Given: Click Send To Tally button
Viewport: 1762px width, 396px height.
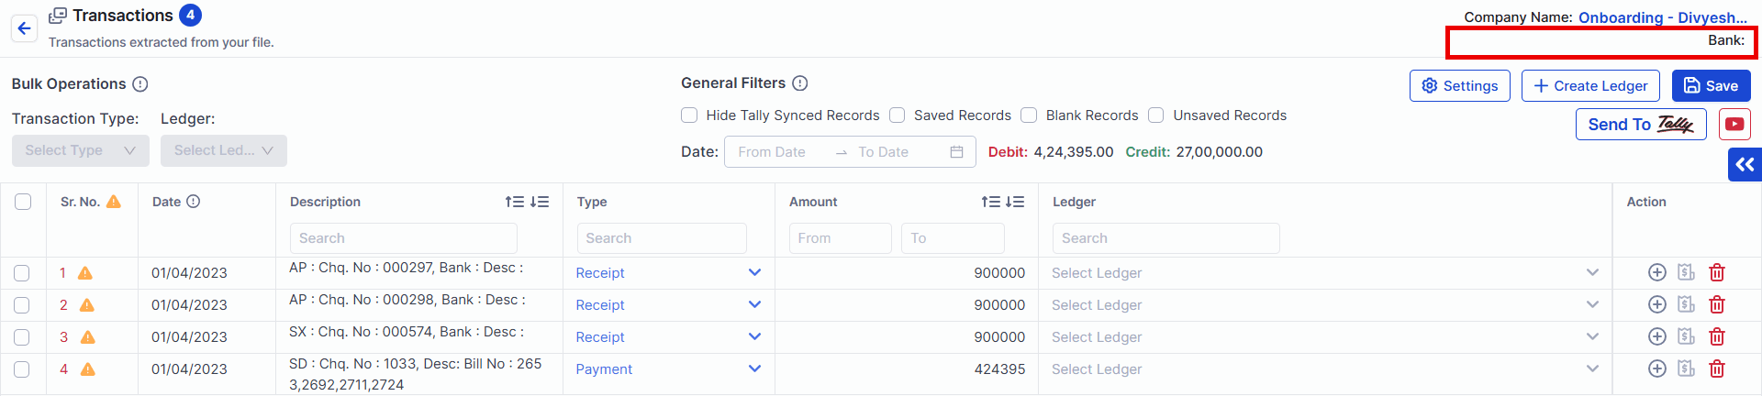Looking at the screenshot, I should click(1642, 124).
